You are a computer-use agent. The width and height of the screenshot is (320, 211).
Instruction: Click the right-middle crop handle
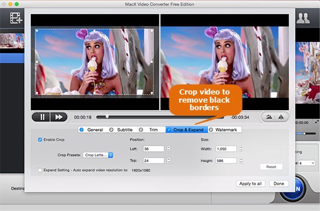[152, 62]
